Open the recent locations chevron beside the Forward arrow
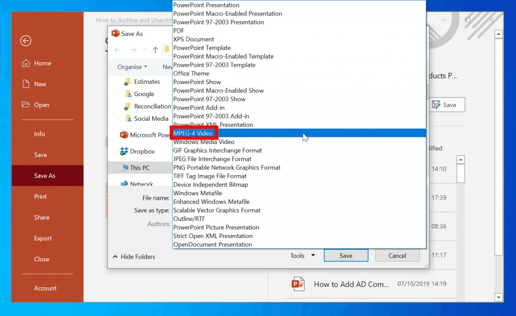Viewport: 516px width, 316px height. [x=145, y=50]
